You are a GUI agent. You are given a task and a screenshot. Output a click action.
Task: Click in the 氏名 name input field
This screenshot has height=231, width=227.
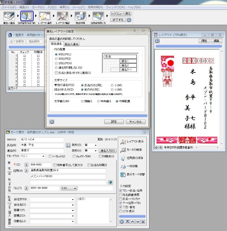click(42, 145)
